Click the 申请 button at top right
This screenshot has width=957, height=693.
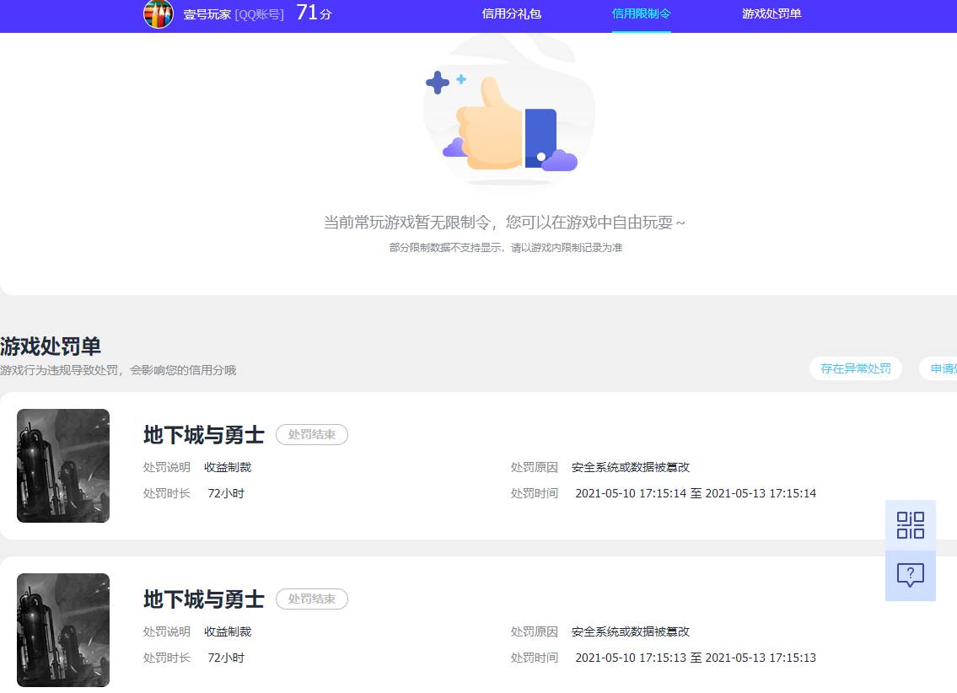pos(944,368)
